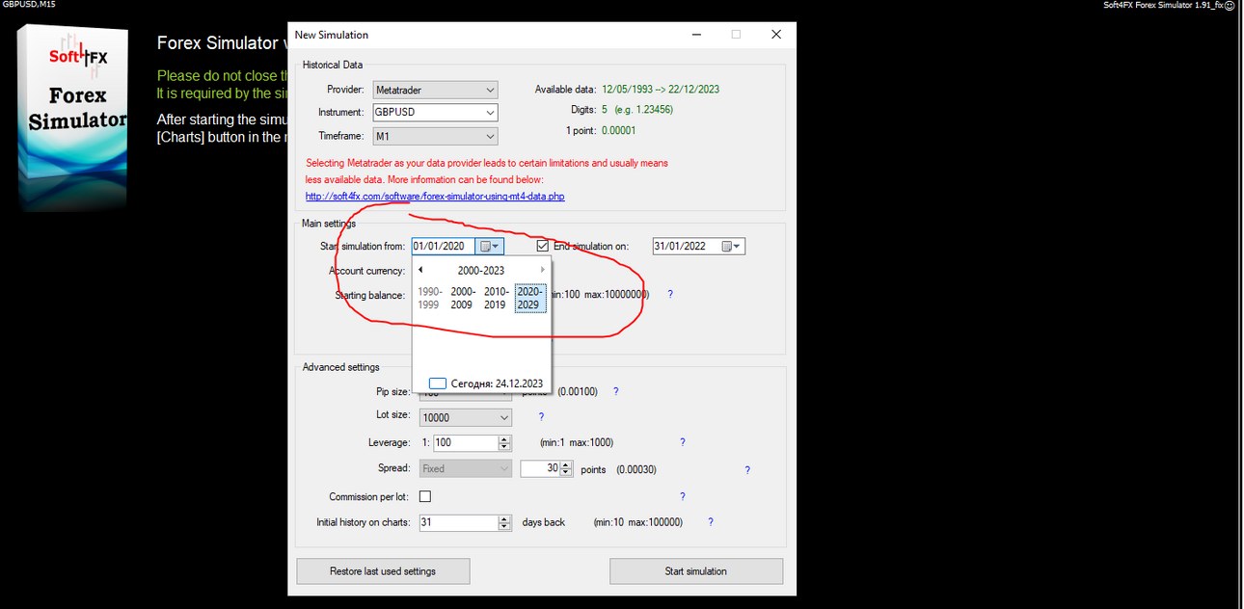Screen dimensions: 1244x609
Task: Open the help question mark beside Spread points
Action: click(746, 470)
